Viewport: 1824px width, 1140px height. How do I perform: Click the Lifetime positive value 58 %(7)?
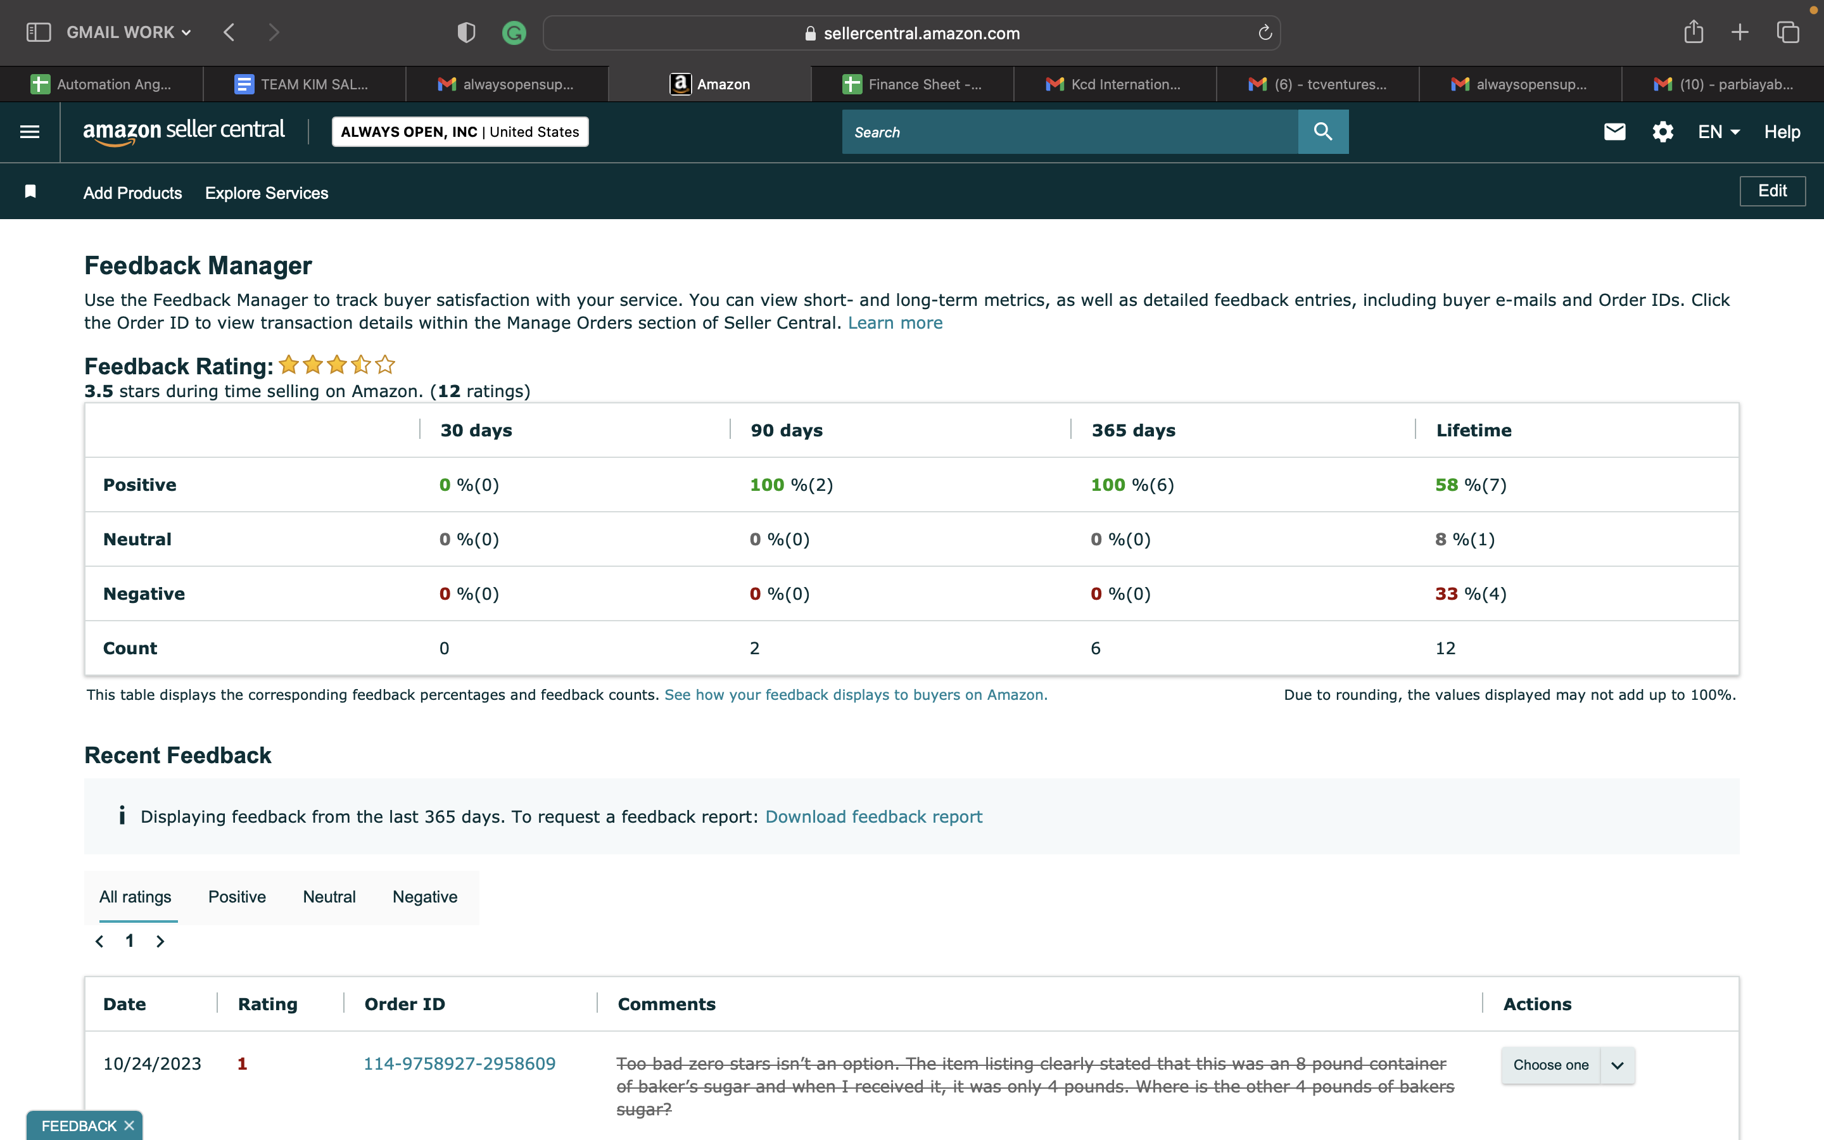pos(1471,484)
